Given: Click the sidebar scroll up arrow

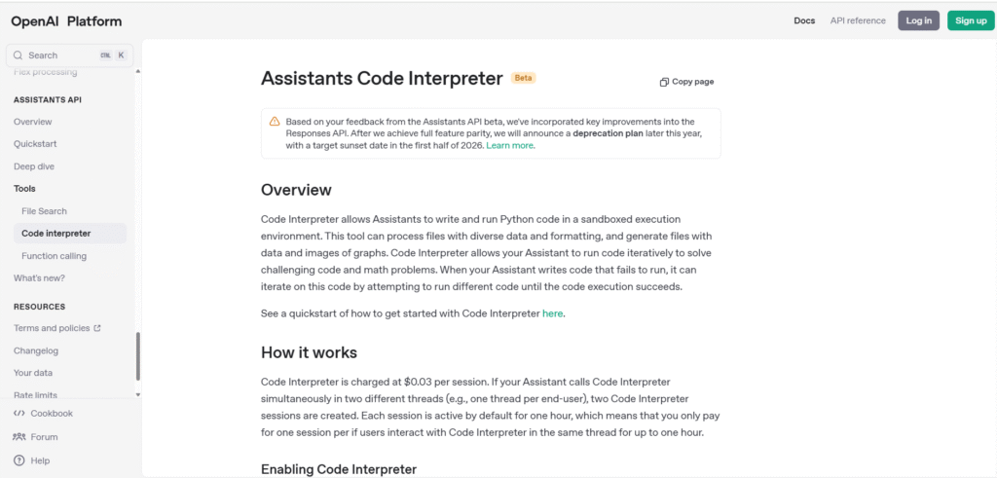Looking at the screenshot, I should point(138,70).
